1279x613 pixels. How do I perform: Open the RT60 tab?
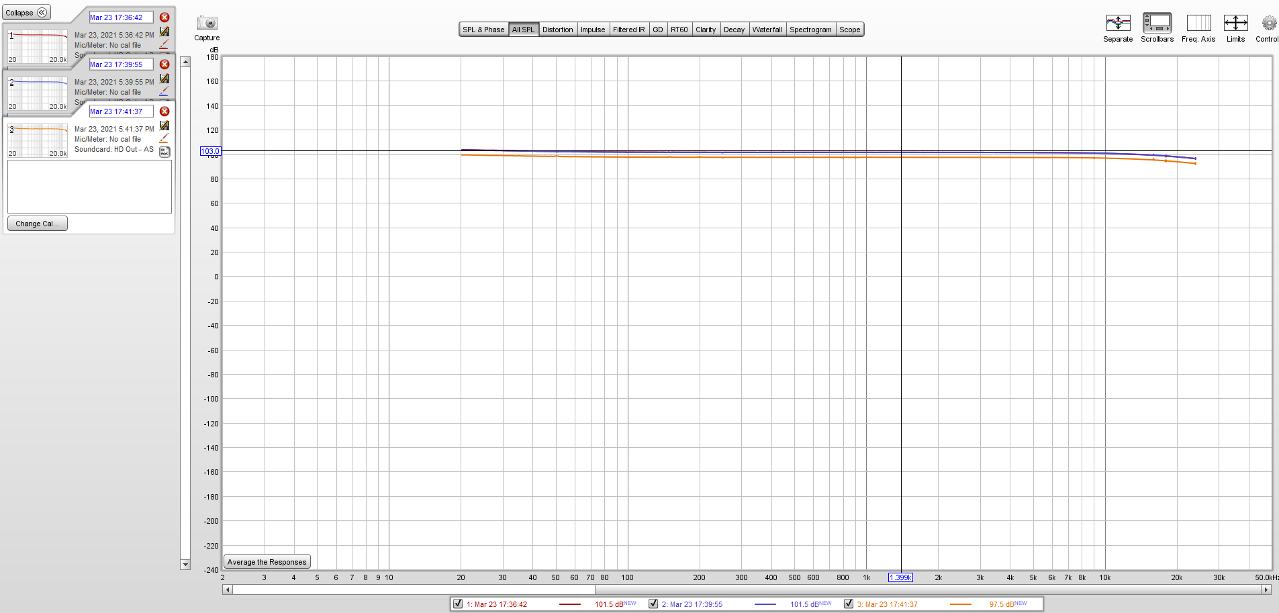[679, 30]
